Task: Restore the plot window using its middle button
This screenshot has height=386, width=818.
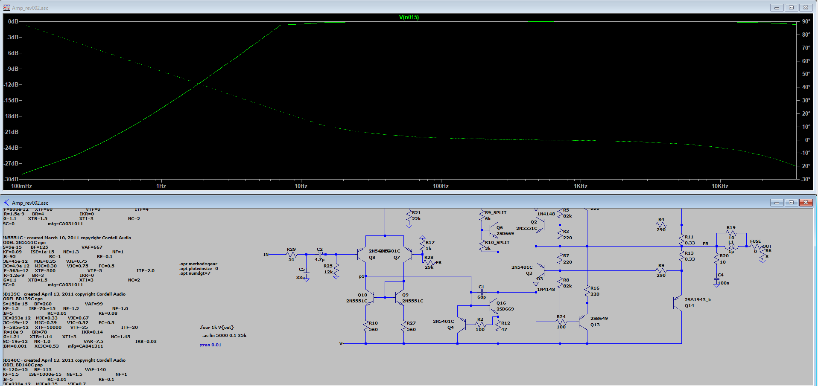Action: click(791, 8)
